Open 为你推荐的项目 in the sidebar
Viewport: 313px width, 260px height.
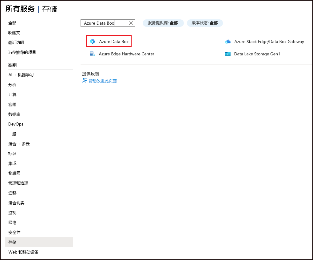tap(22, 52)
